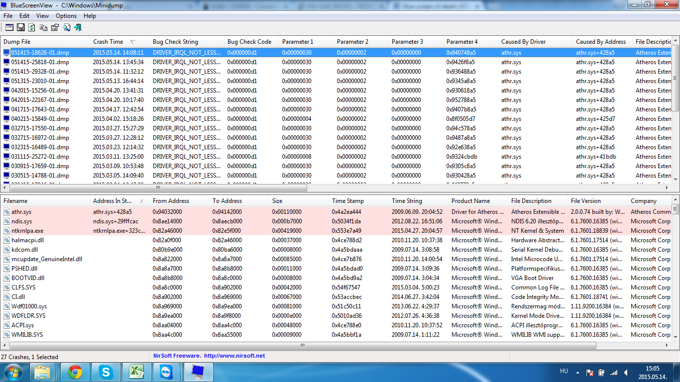Screen dimensions: 680x382
Task: Open the Properties toolbar icon
Action: pyautogui.click(x=55, y=28)
